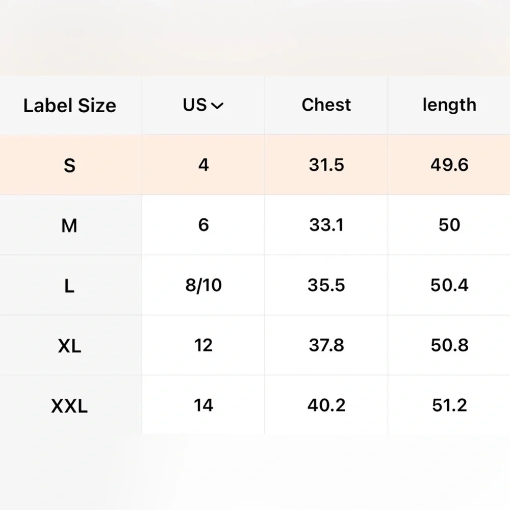Click the length column header
The image size is (510, 510).
point(449,105)
